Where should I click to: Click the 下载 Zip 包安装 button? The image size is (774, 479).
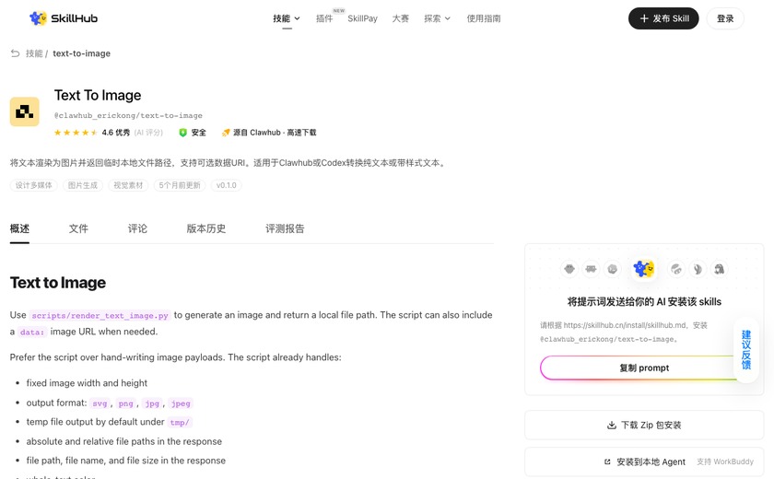click(x=644, y=425)
